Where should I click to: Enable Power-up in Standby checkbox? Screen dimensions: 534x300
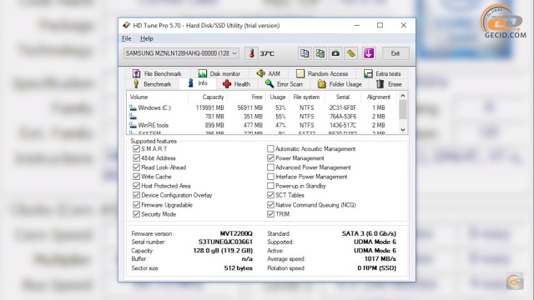[x=270, y=186]
